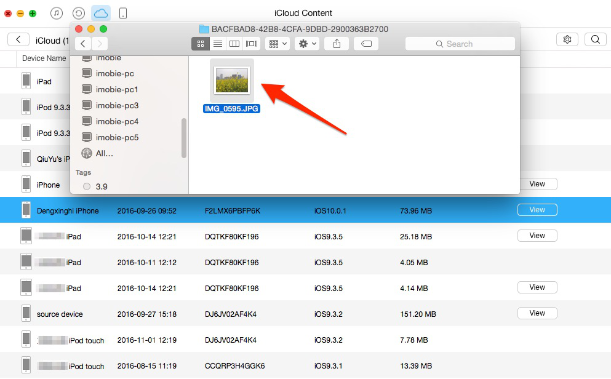Image resolution: width=611 pixels, height=379 pixels.
Task: Select source device backup row
Action: (x=305, y=314)
